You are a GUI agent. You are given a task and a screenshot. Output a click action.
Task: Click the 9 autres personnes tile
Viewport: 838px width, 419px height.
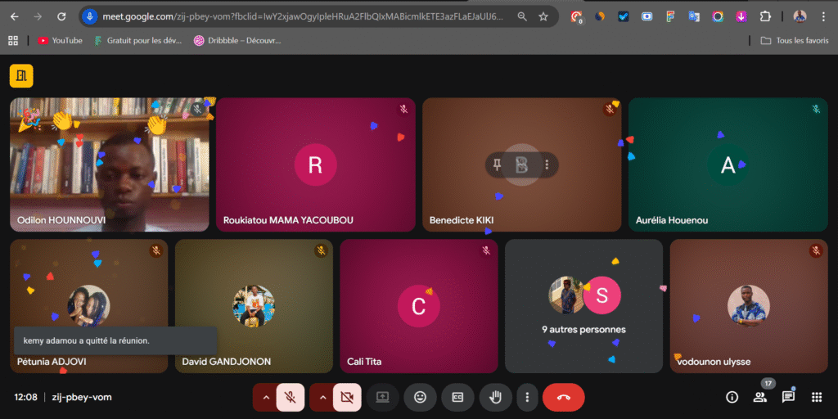tap(583, 306)
